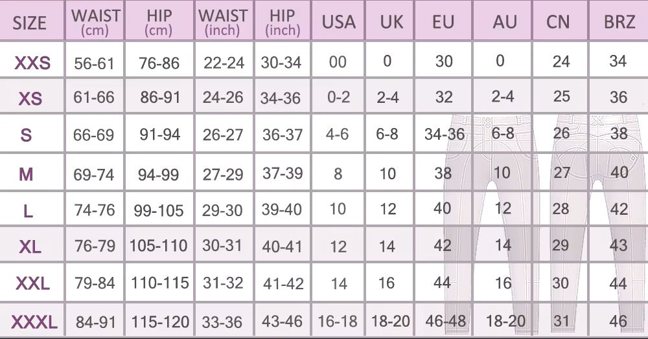Click the CN size 31 cell
The image size is (648, 339).
[x=561, y=320]
